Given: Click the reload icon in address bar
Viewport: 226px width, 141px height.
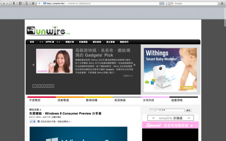Looking at the screenshot, I should coord(166,3).
